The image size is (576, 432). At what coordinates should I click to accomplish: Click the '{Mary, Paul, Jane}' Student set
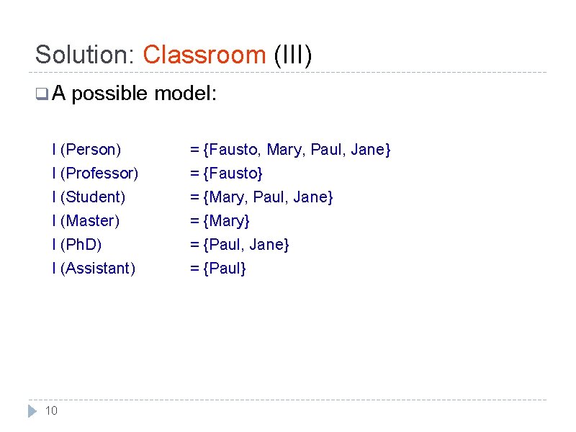coord(268,197)
